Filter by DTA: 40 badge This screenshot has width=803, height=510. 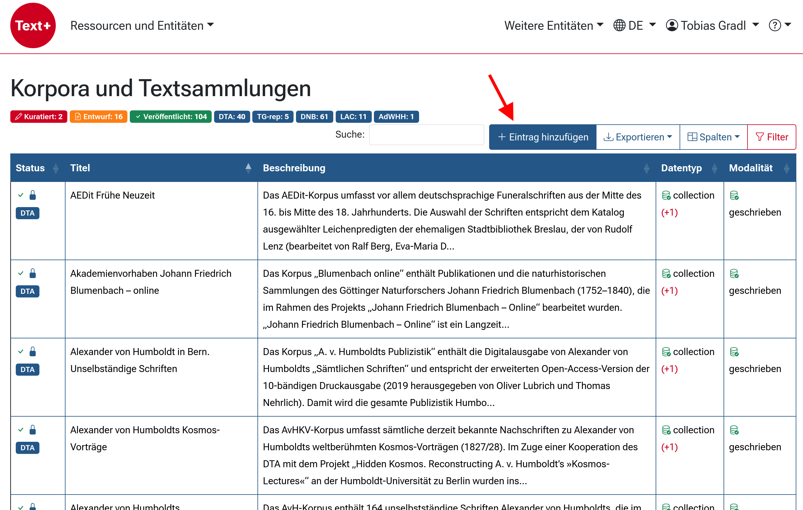click(232, 117)
